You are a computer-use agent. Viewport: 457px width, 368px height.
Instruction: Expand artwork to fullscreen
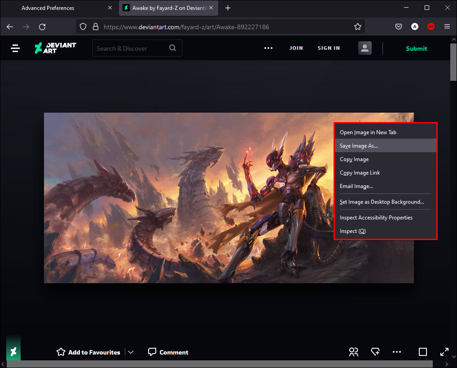click(x=444, y=352)
